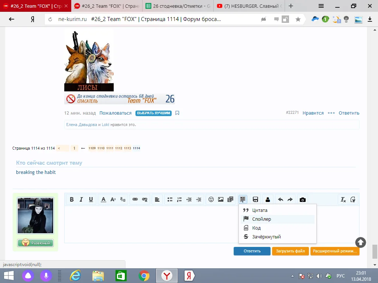Viewport: 378px width, 283px height.
Task: Insert a numbered list
Action: pyautogui.click(x=179, y=199)
